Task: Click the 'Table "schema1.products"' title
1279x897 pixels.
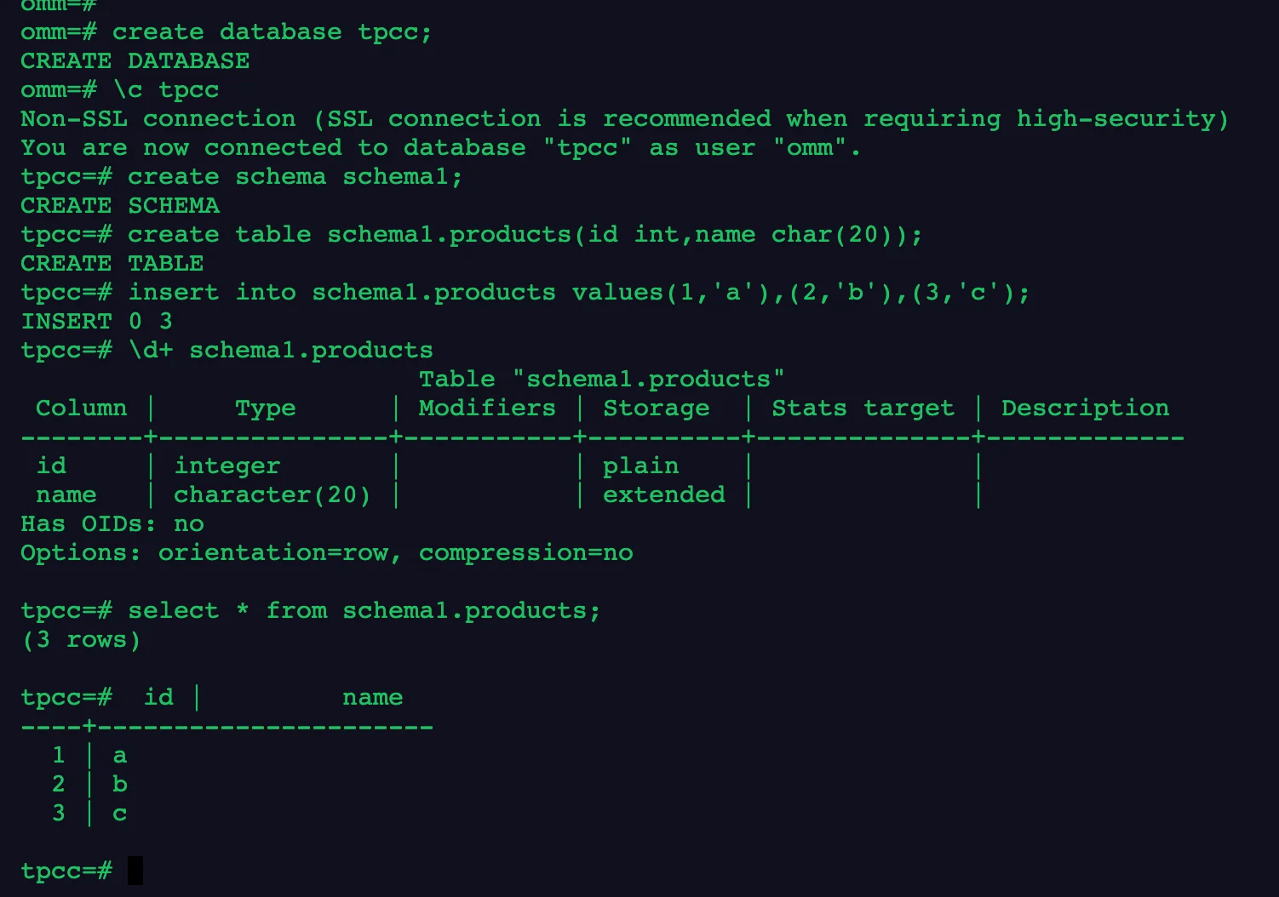Action: pos(601,380)
